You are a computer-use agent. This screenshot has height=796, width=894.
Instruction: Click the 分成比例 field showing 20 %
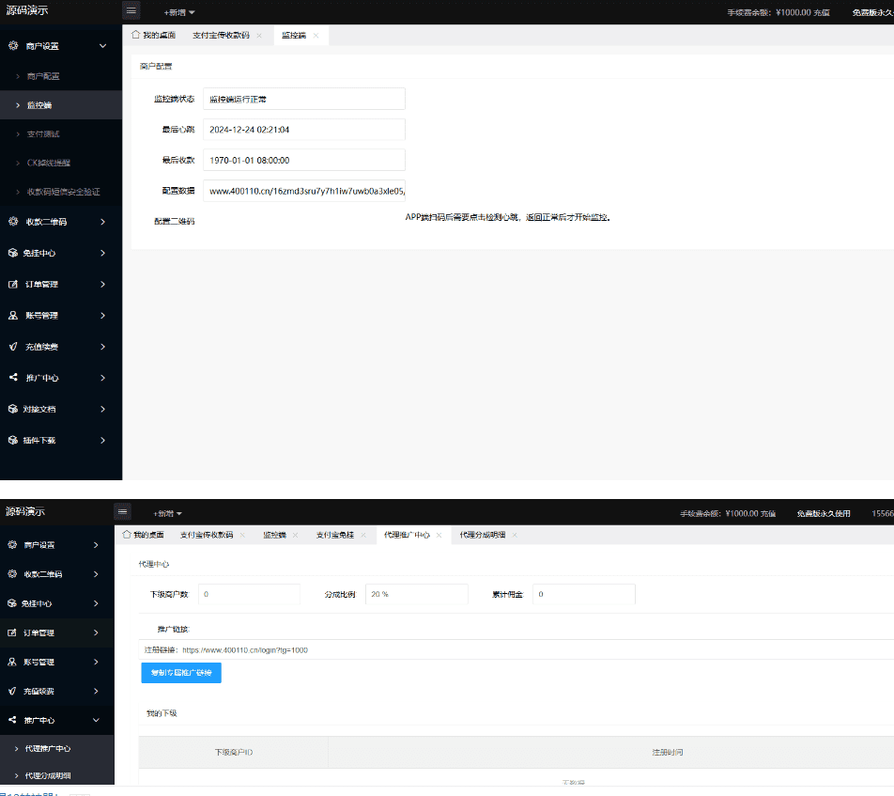click(x=416, y=594)
